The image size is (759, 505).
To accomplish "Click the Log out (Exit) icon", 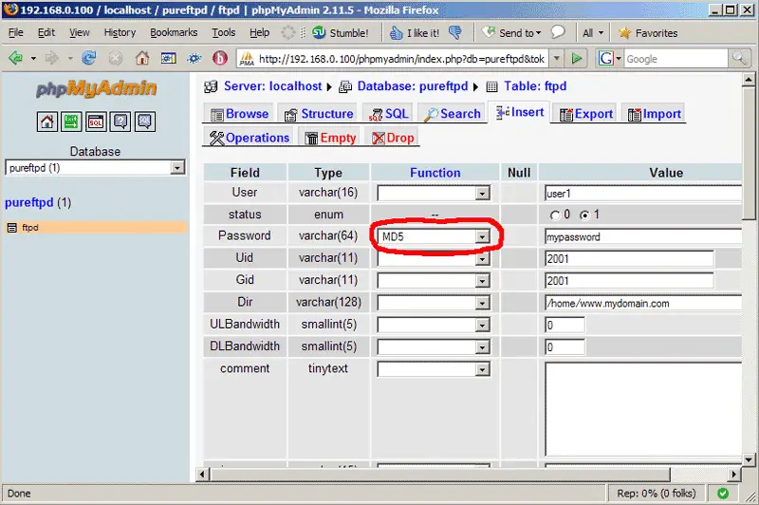I will [71, 122].
